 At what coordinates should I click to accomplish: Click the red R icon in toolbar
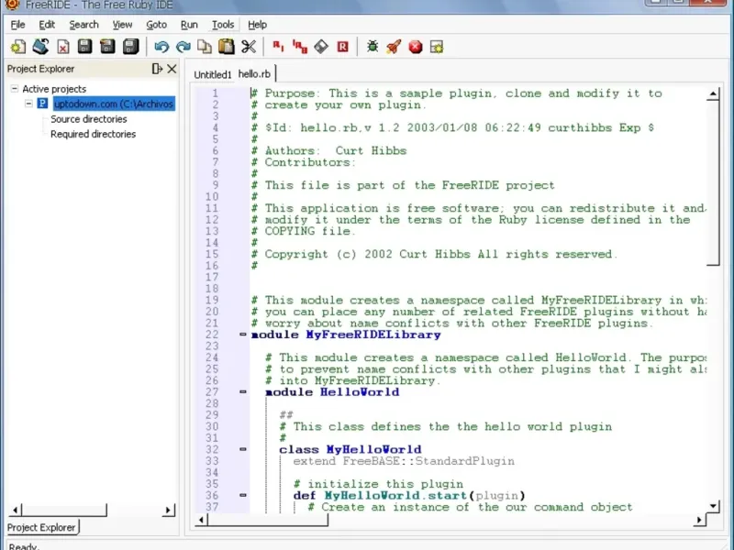[x=342, y=47]
